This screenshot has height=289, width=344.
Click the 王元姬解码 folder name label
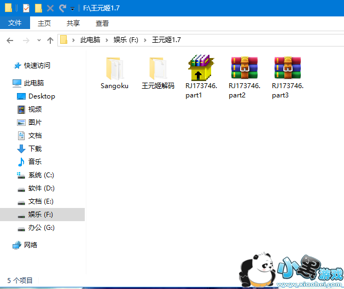pyautogui.click(x=158, y=86)
